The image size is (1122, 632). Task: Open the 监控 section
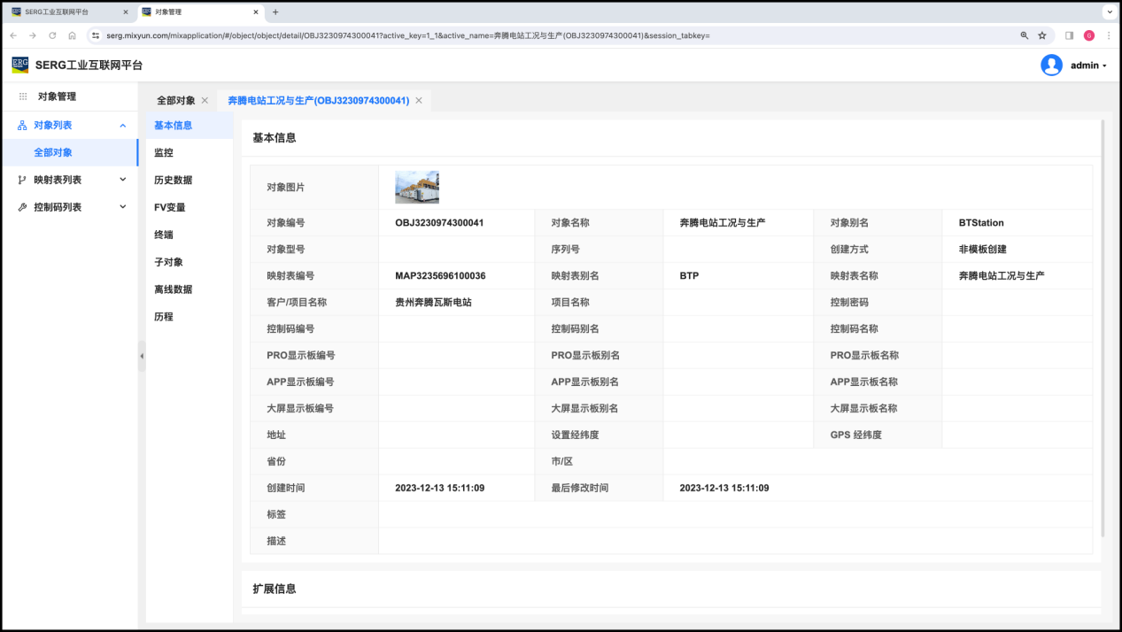pyautogui.click(x=164, y=153)
